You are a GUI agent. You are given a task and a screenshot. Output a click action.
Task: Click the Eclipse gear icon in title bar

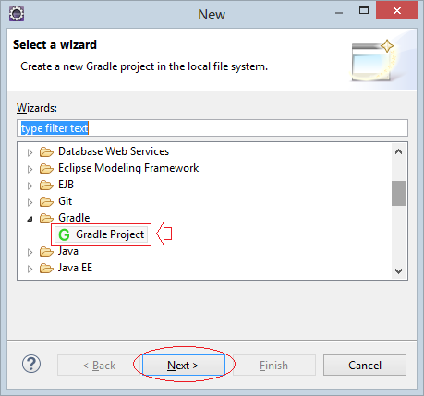[x=17, y=14]
